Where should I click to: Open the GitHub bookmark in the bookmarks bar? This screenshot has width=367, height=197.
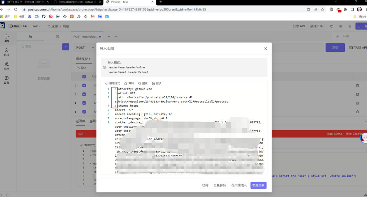tap(44, 17)
